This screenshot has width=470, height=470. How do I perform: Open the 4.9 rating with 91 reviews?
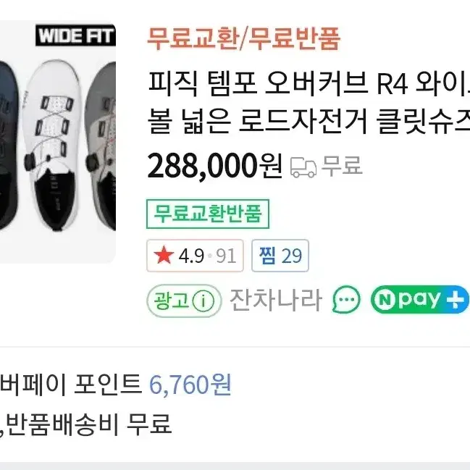(195, 256)
